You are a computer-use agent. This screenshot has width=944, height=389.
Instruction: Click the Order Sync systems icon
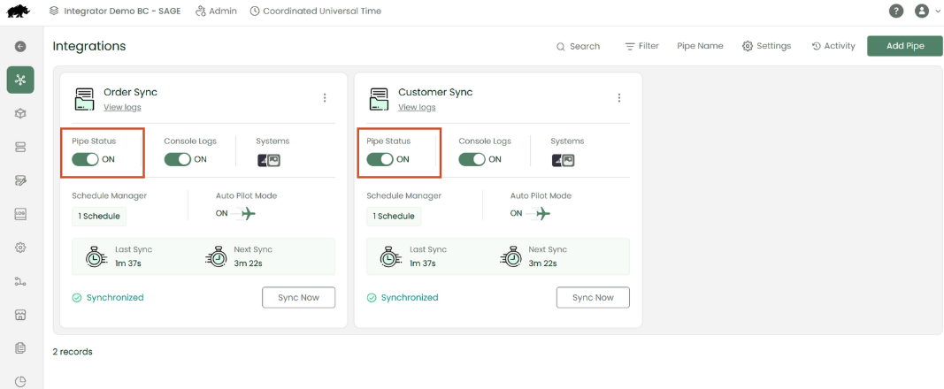(268, 160)
